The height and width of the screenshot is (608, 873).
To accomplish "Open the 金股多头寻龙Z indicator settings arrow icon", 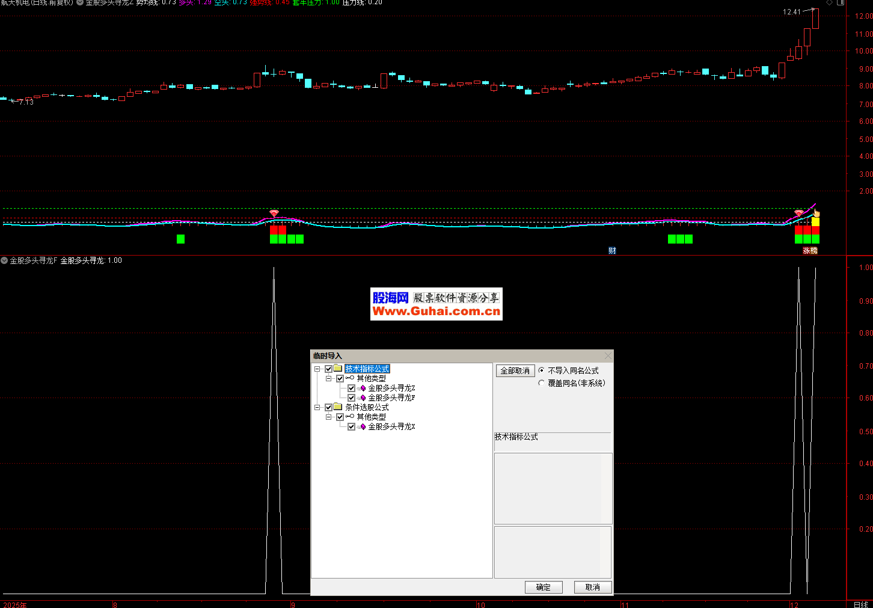I will click(x=80, y=2).
